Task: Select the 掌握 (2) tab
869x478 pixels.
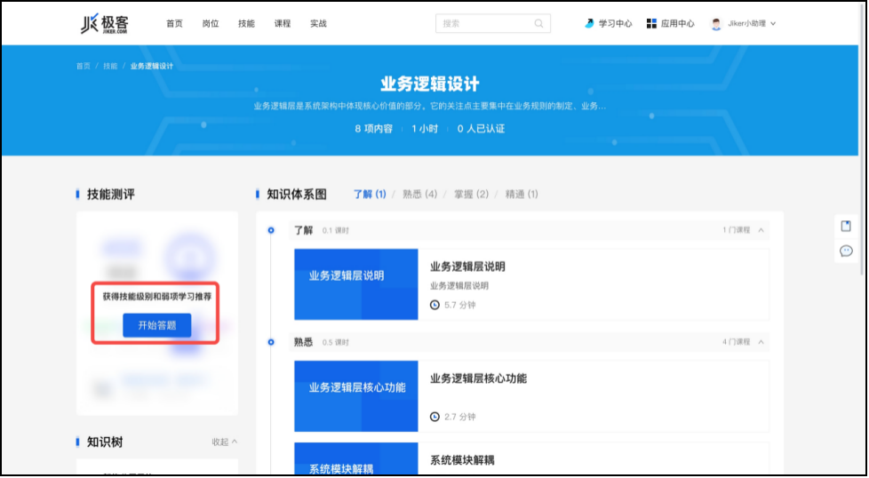Action: pos(472,195)
